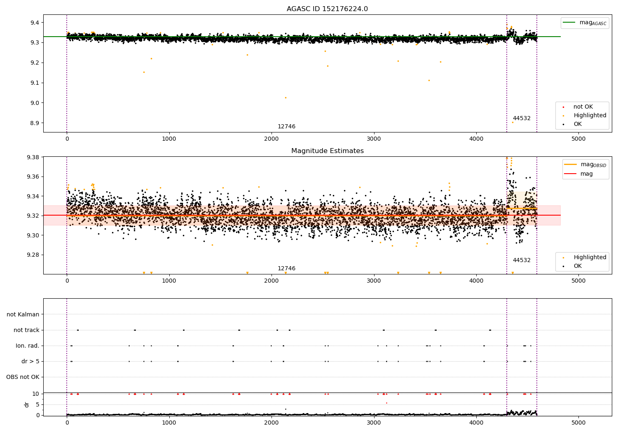This screenshot has height=432, width=618.
Task: Click the "AGASC ID 152176224.0" plot title
Action: pos(327,9)
